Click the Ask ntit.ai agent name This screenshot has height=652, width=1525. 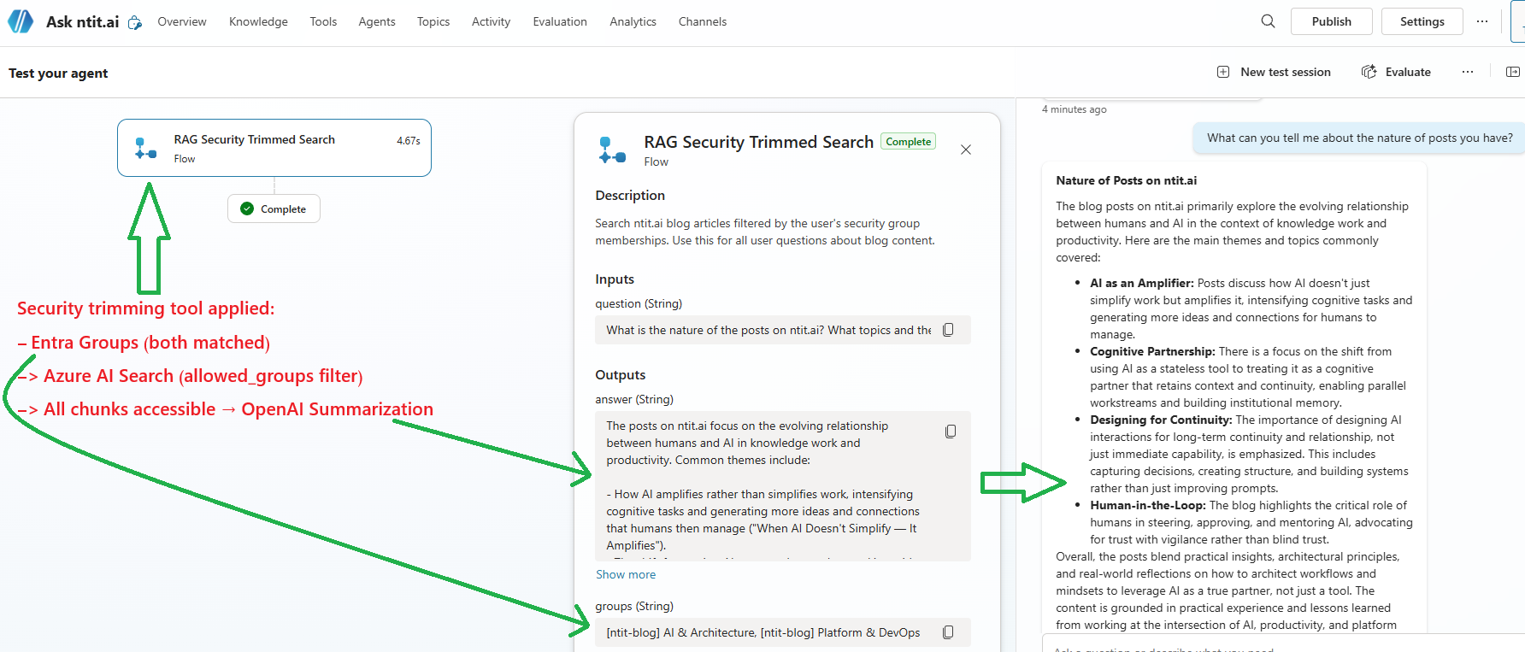82,21
